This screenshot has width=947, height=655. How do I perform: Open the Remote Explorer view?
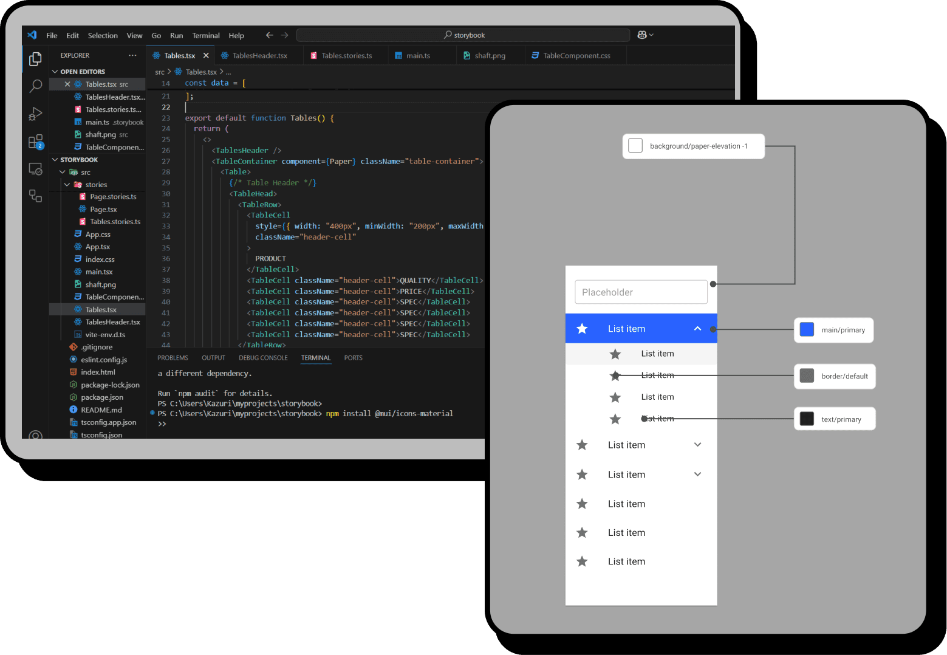click(x=36, y=170)
